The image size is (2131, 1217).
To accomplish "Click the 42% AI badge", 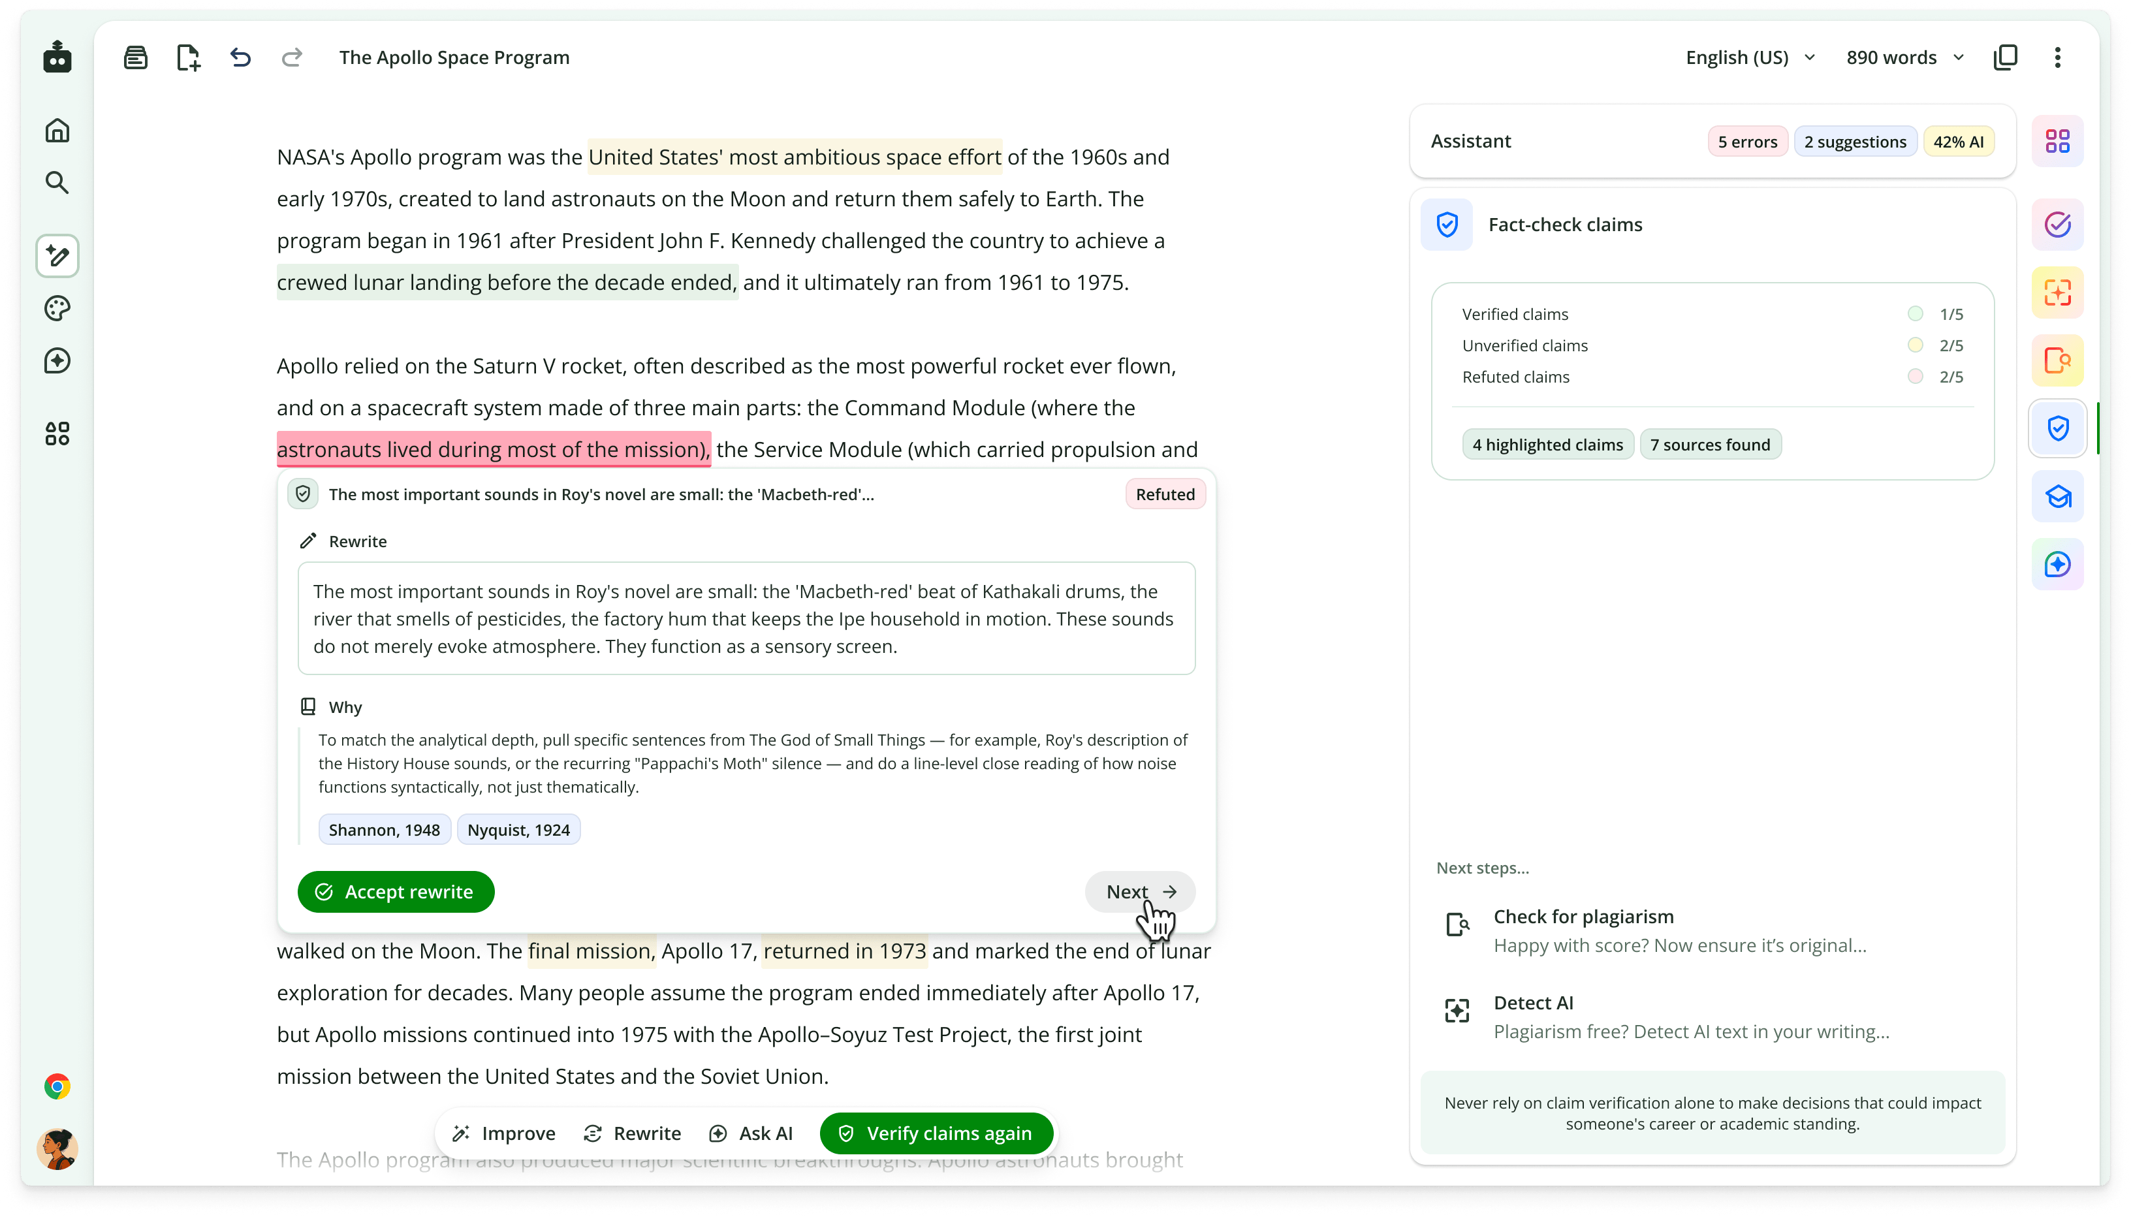I will coord(1958,142).
